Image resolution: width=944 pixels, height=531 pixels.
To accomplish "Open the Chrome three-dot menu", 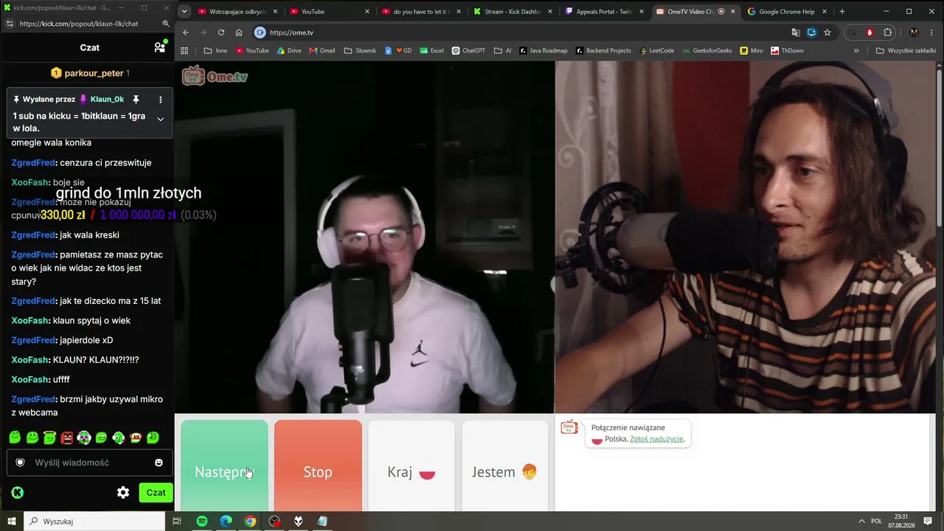I will click(x=932, y=32).
